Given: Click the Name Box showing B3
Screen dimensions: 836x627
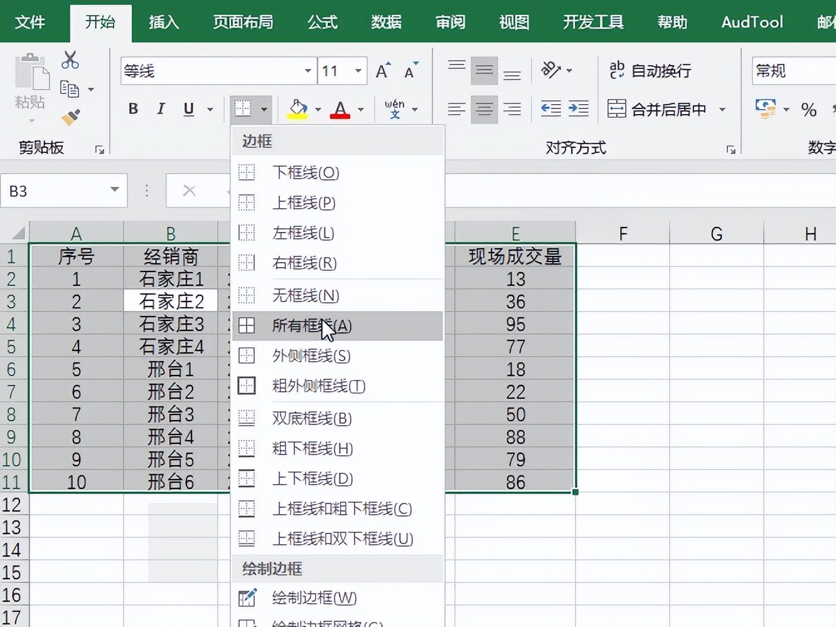Looking at the screenshot, I should click(x=56, y=190).
